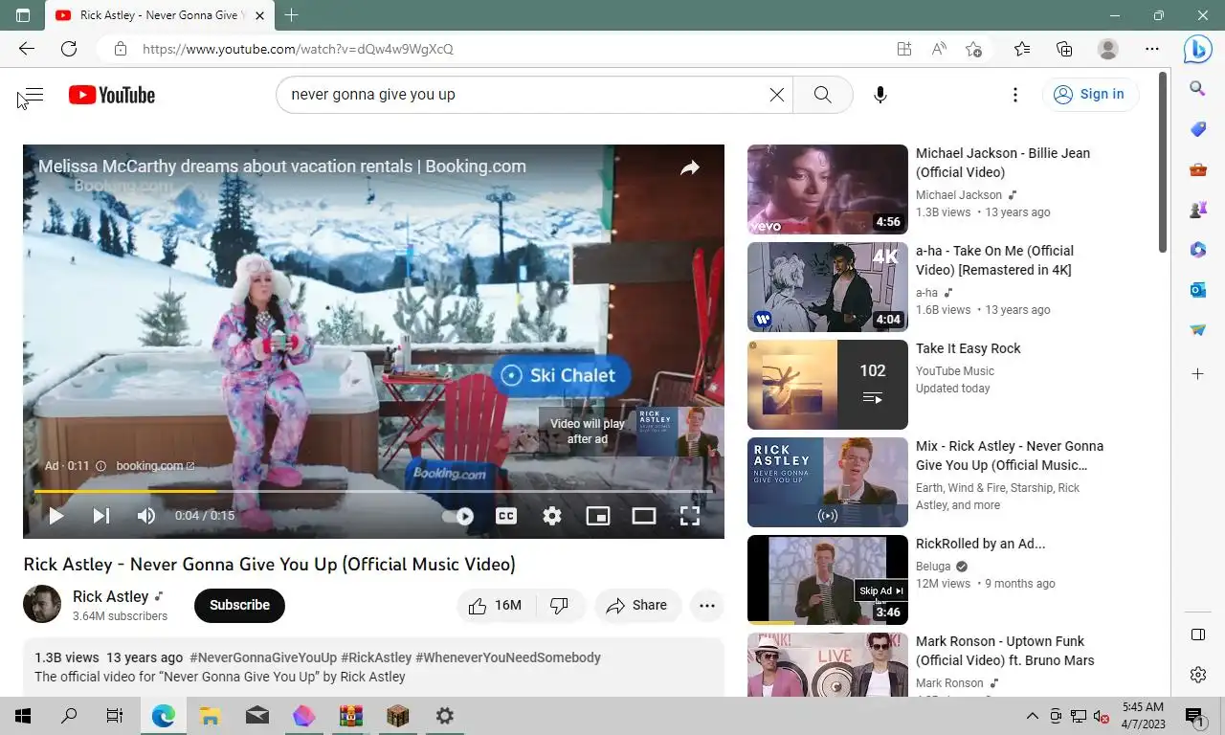This screenshot has width=1225, height=735.
Task: Open tab actions menu icon
Action: click(x=23, y=15)
